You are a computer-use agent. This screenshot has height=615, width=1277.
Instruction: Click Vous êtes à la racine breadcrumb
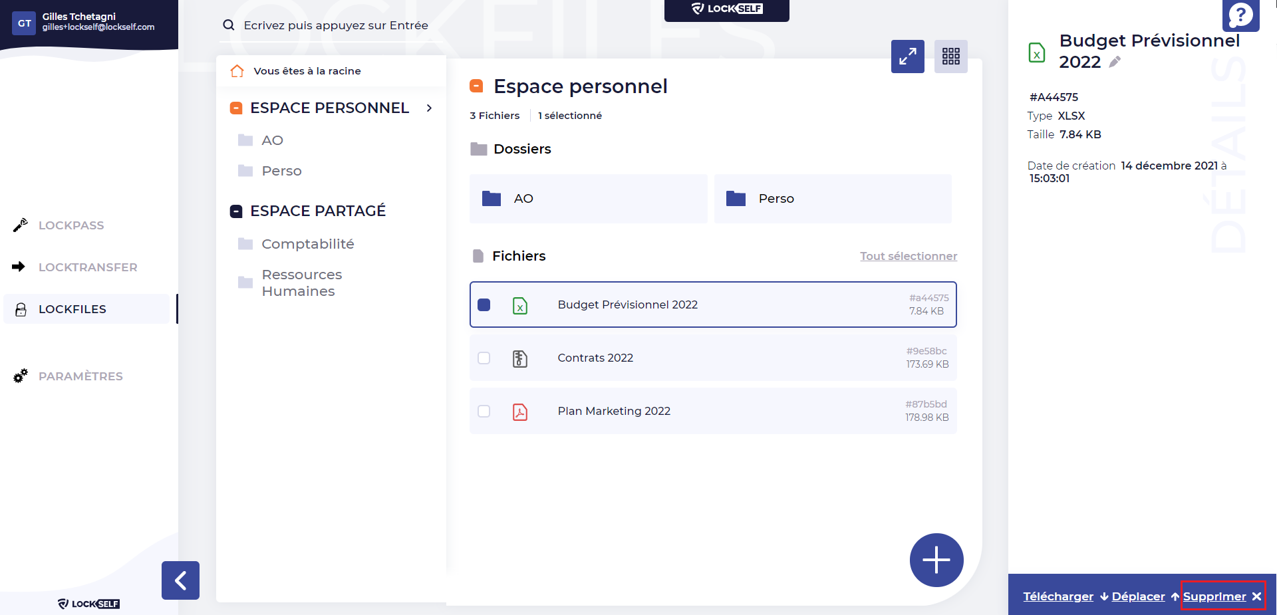(307, 71)
